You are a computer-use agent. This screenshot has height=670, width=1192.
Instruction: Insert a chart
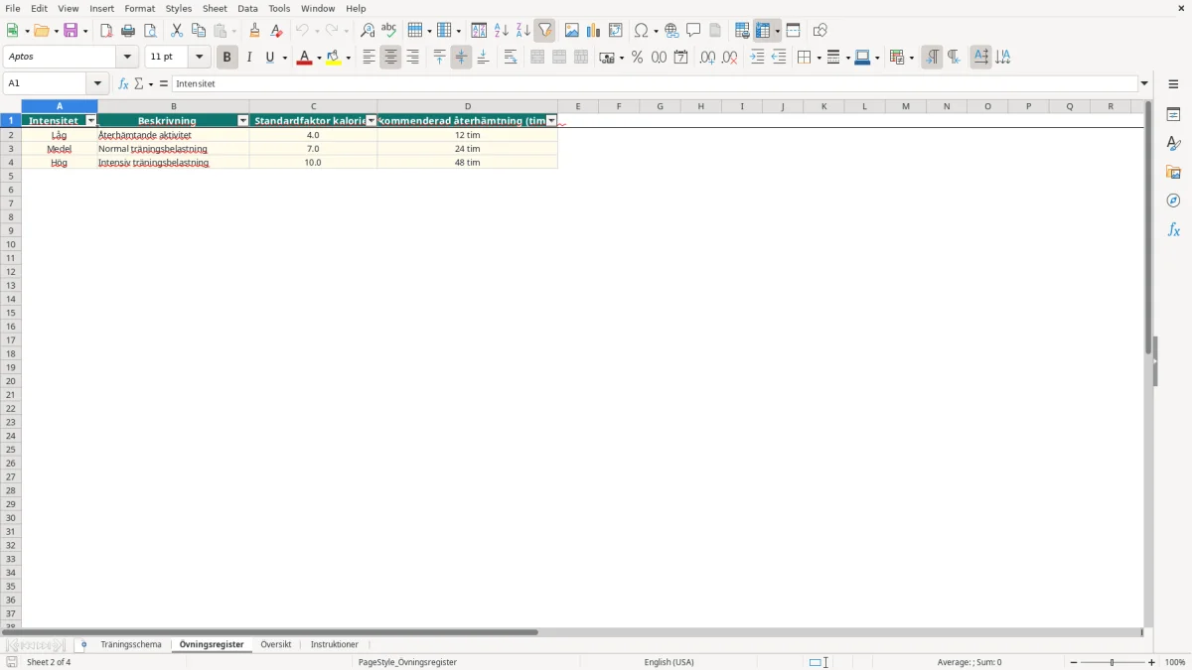(594, 31)
